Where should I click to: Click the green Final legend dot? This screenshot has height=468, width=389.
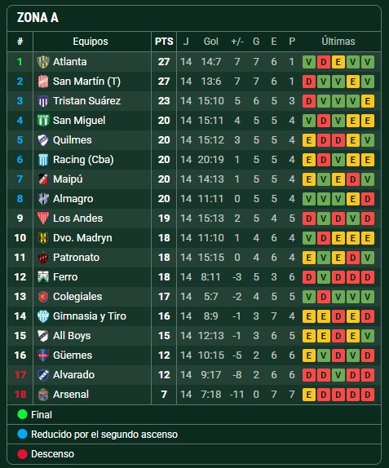[x=22, y=414]
